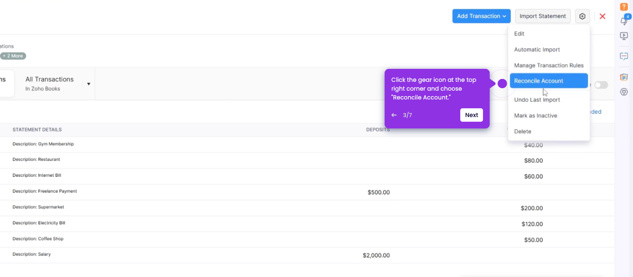Viewport: 633px width, 277px height.
Task: Choose Mark as Inactive
Action: [549, 116]
